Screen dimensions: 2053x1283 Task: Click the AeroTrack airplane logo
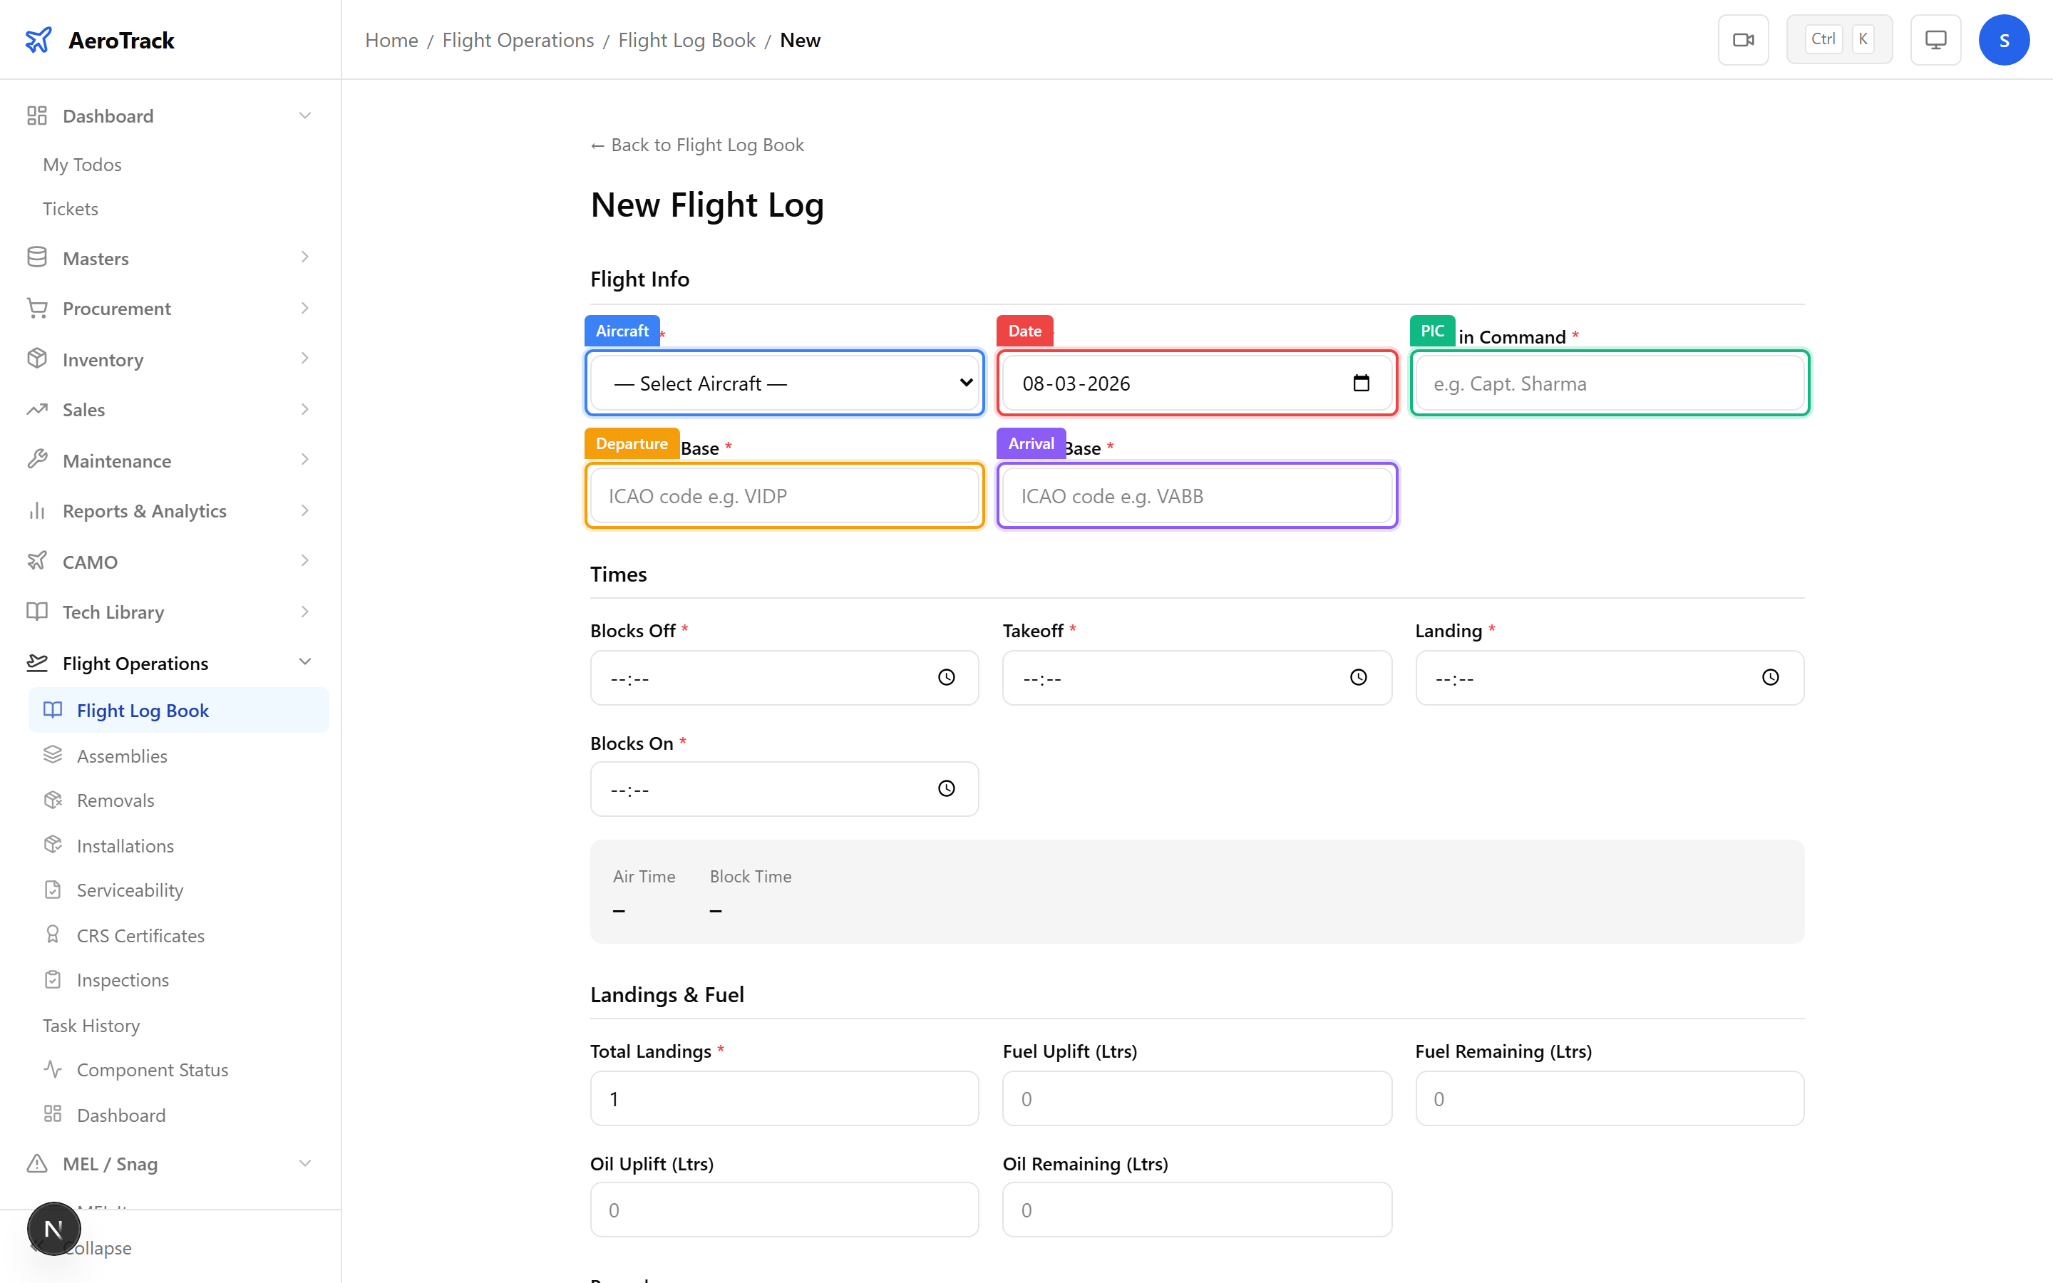(38, 40)
